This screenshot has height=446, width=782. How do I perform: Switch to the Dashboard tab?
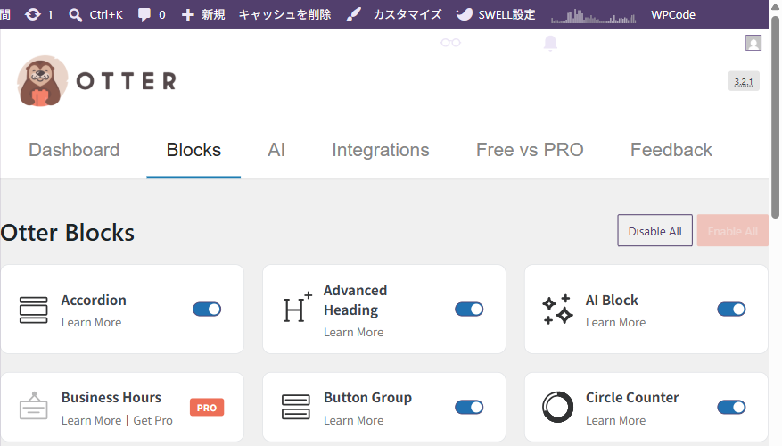(x=74, y=150)
